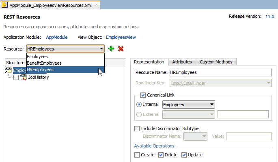The height and width of the screenshot is (162, 278).
Task: Select the External radio button
Action: 139,114
